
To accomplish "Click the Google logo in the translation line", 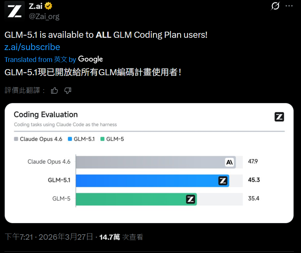I will pyautogui.click(x=90, y=59).
